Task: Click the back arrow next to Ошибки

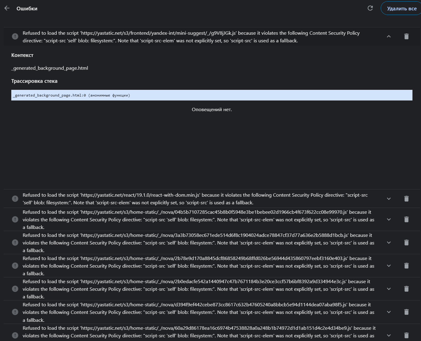Action: (7, 8)
